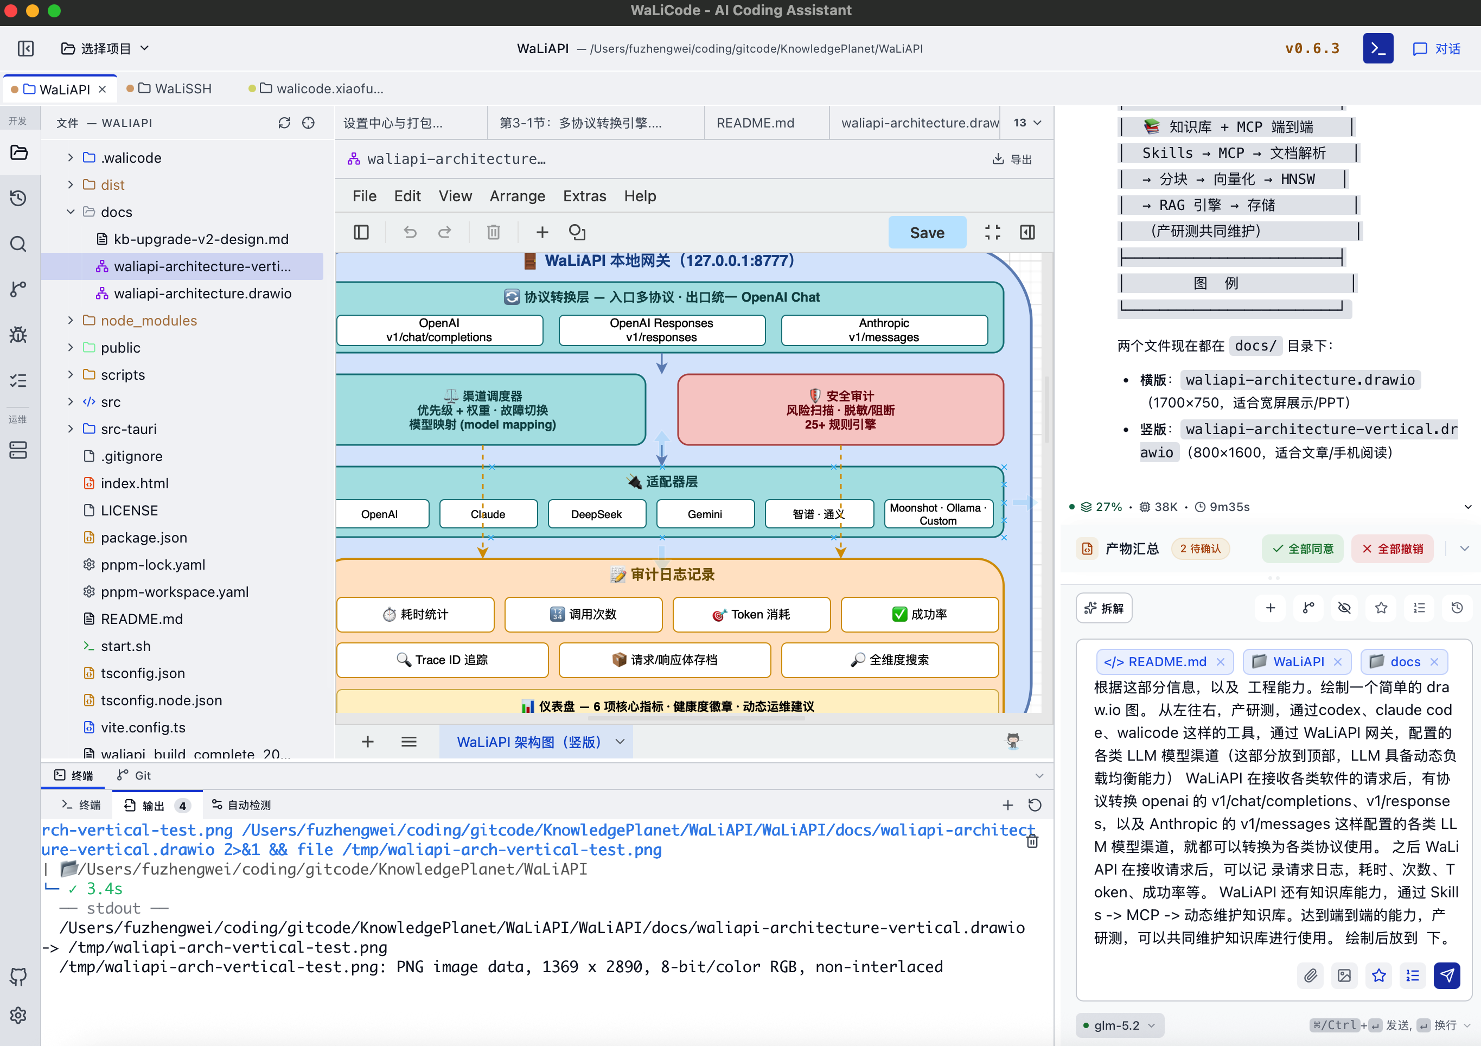Image resolution: width=1481 pixels, height=1046 pixels.
Task: Open the Extras menu in draw.io
Action: (x=584, y=196)
